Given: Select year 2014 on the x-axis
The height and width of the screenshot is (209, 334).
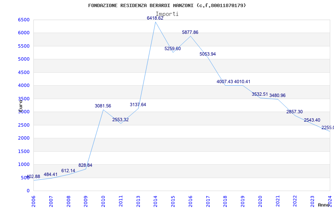Looking at the screenshot, I should 155,201.
